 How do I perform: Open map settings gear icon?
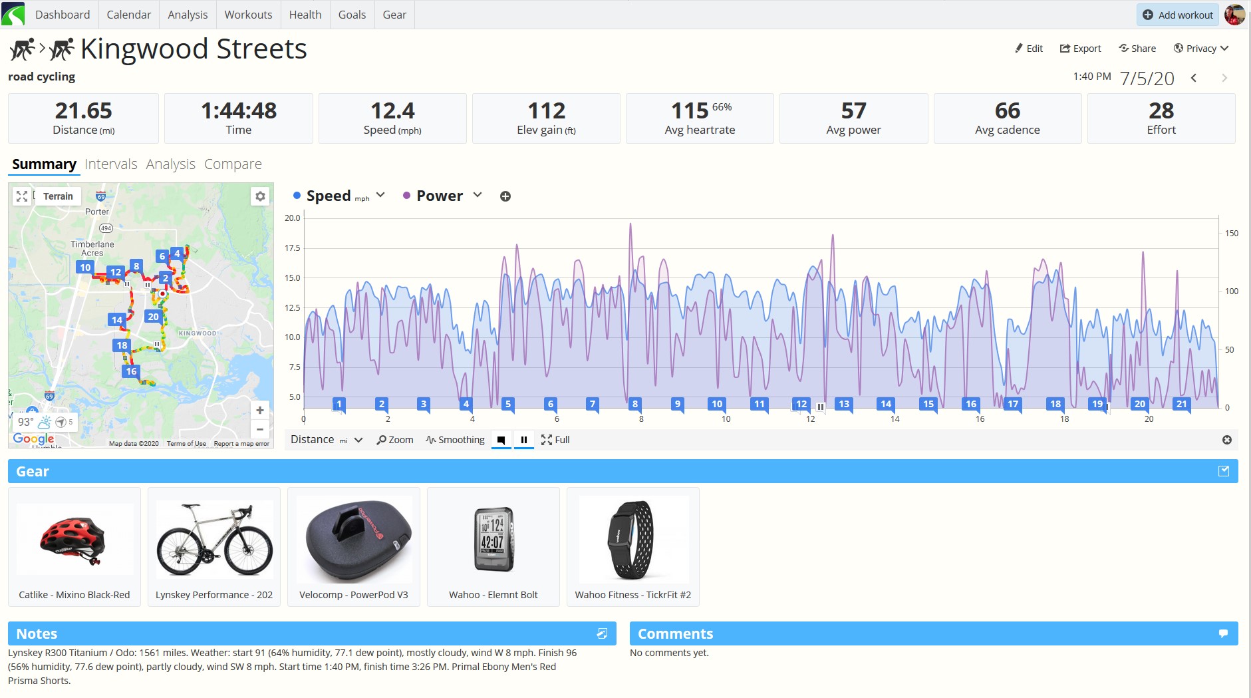(260, 196)
